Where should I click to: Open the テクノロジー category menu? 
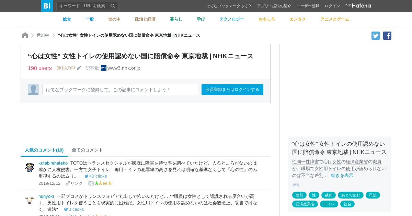(232, 19)
